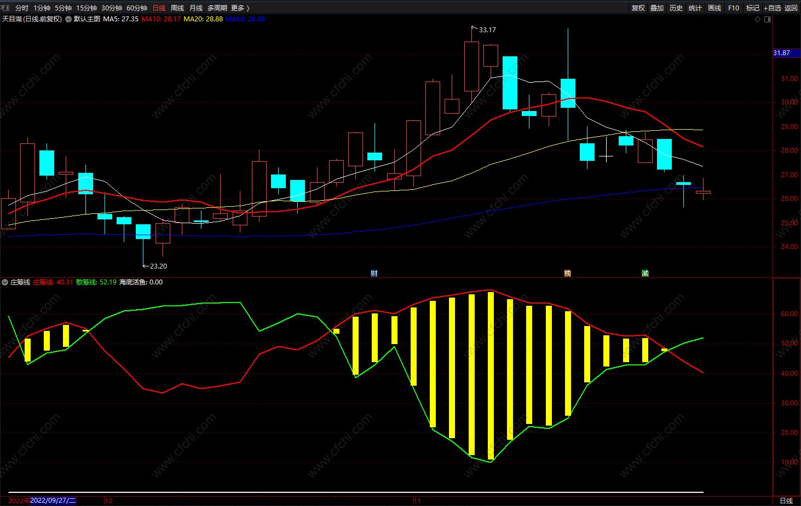Click the 11 month marker on the timeline

[x=417, y=501]
